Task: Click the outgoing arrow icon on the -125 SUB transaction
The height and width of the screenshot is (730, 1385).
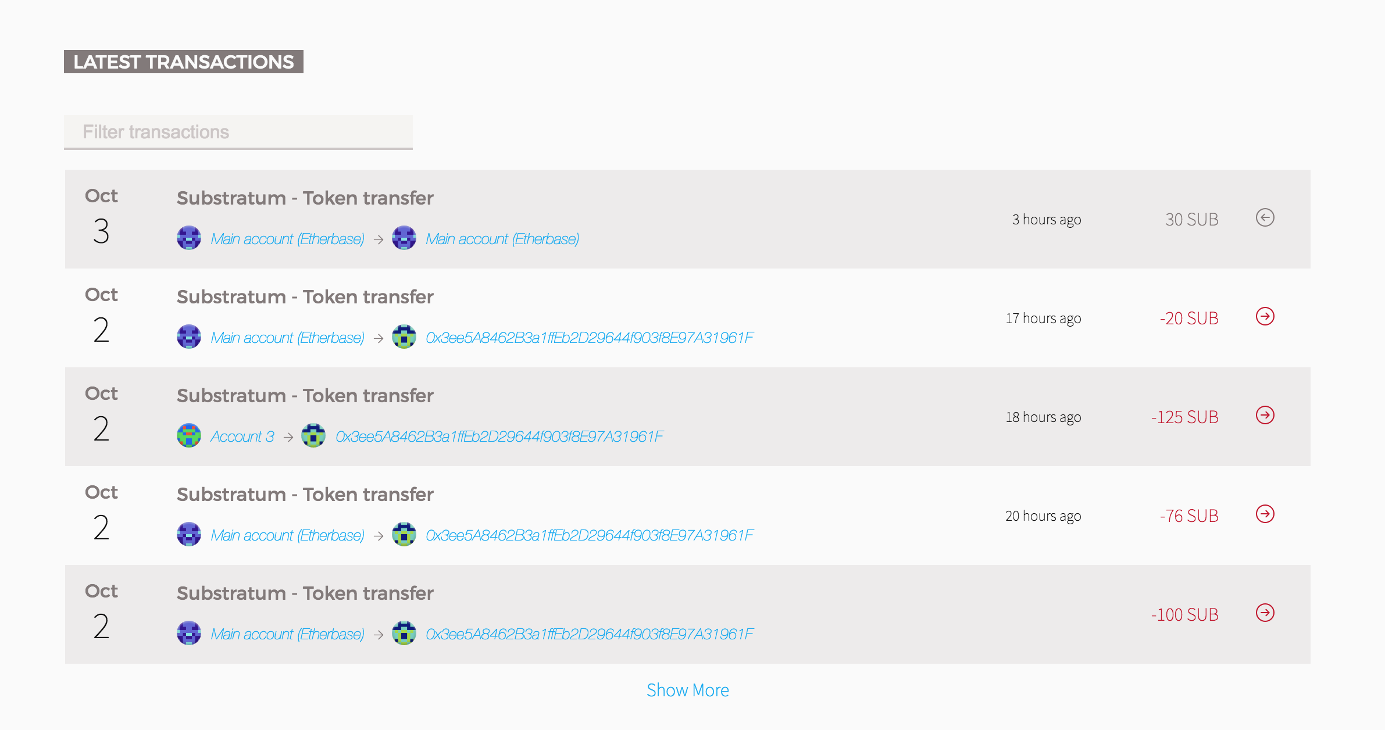Action: [x=1265, y=416]
